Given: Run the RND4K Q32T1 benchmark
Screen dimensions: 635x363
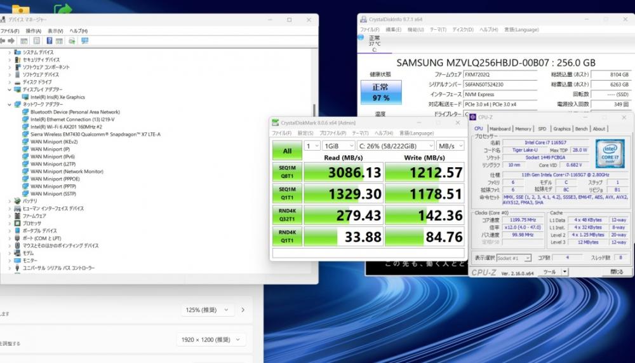Looking at the screenshot, I should tap(287, 215).
